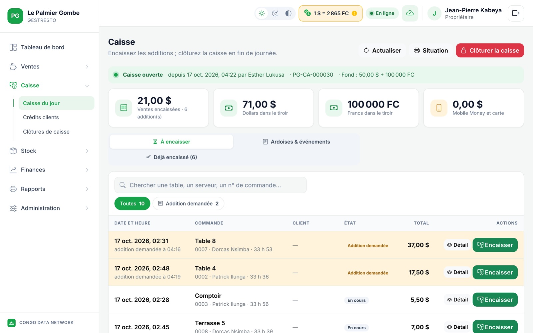This screenshot has height=333, width=533.
Task: Open Tableau de bord in sidebar
Action: pyautogui.click(x=49, y=47)
